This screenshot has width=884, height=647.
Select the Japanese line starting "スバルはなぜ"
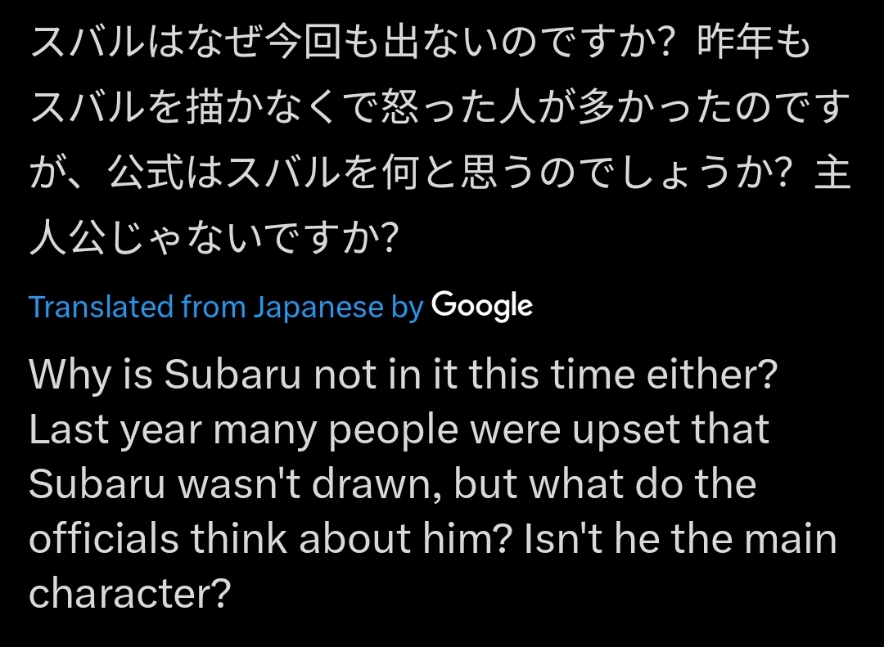pyautogui.click(x=419, y=44)
